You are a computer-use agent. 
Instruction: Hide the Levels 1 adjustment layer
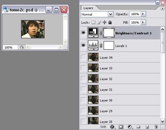pos(83,45)
